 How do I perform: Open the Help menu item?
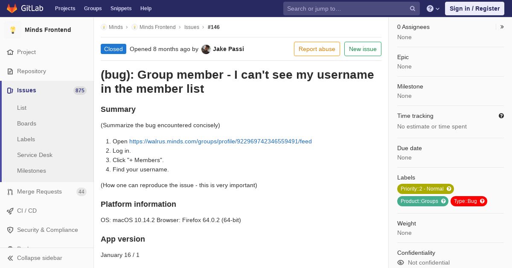(x=146, y=9)
